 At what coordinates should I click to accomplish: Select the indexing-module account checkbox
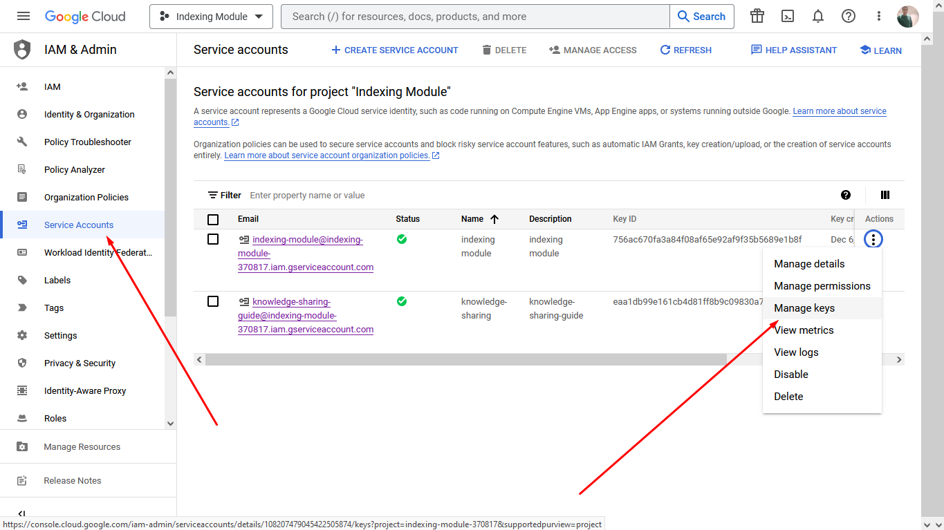pyautogui.click(x=213, y=239)
